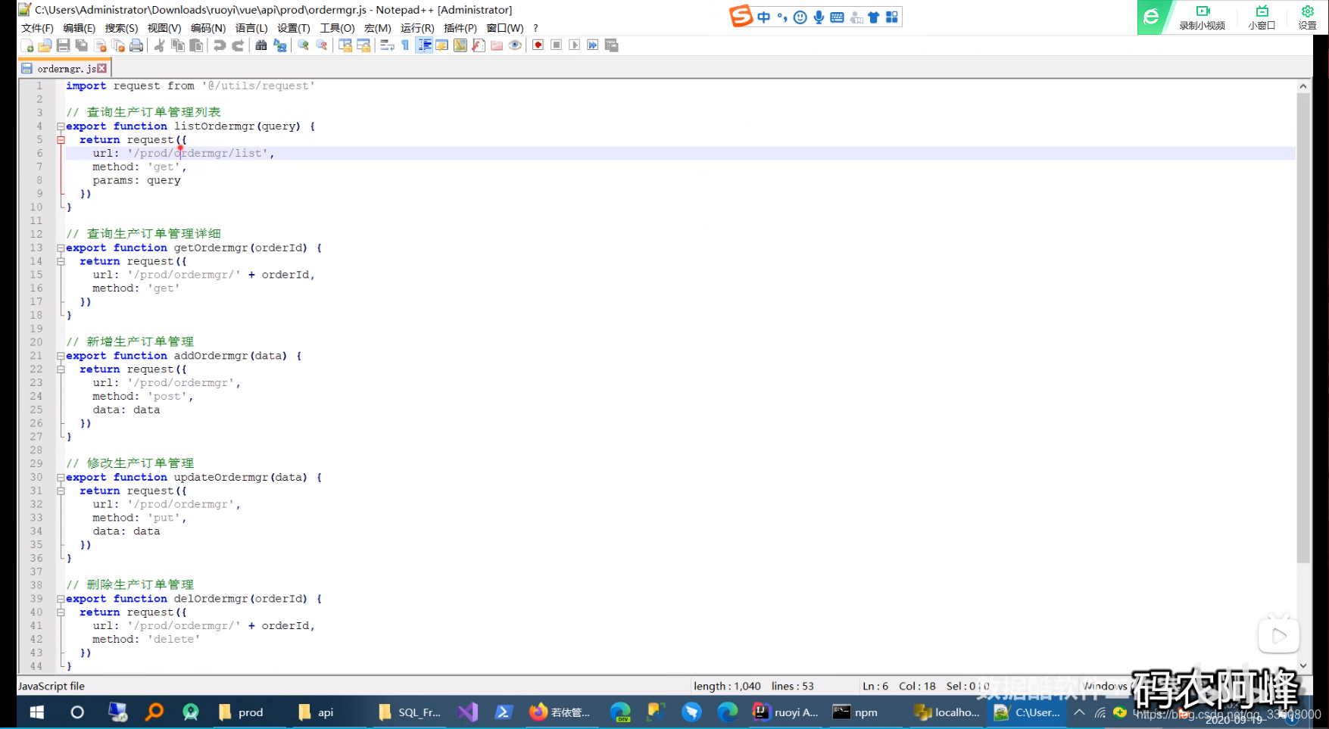Viewport: 1329px width, 729px height.
Task: Start macro recording with red dot icon
Action: (x=538, y=45)
